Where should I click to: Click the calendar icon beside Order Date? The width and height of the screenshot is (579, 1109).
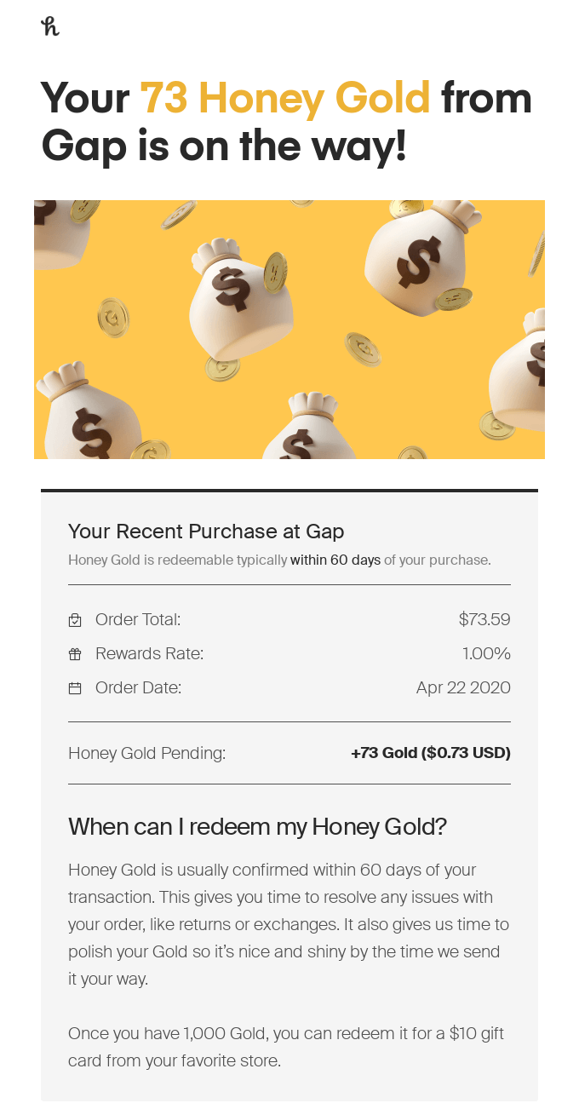tap(75, 688)
